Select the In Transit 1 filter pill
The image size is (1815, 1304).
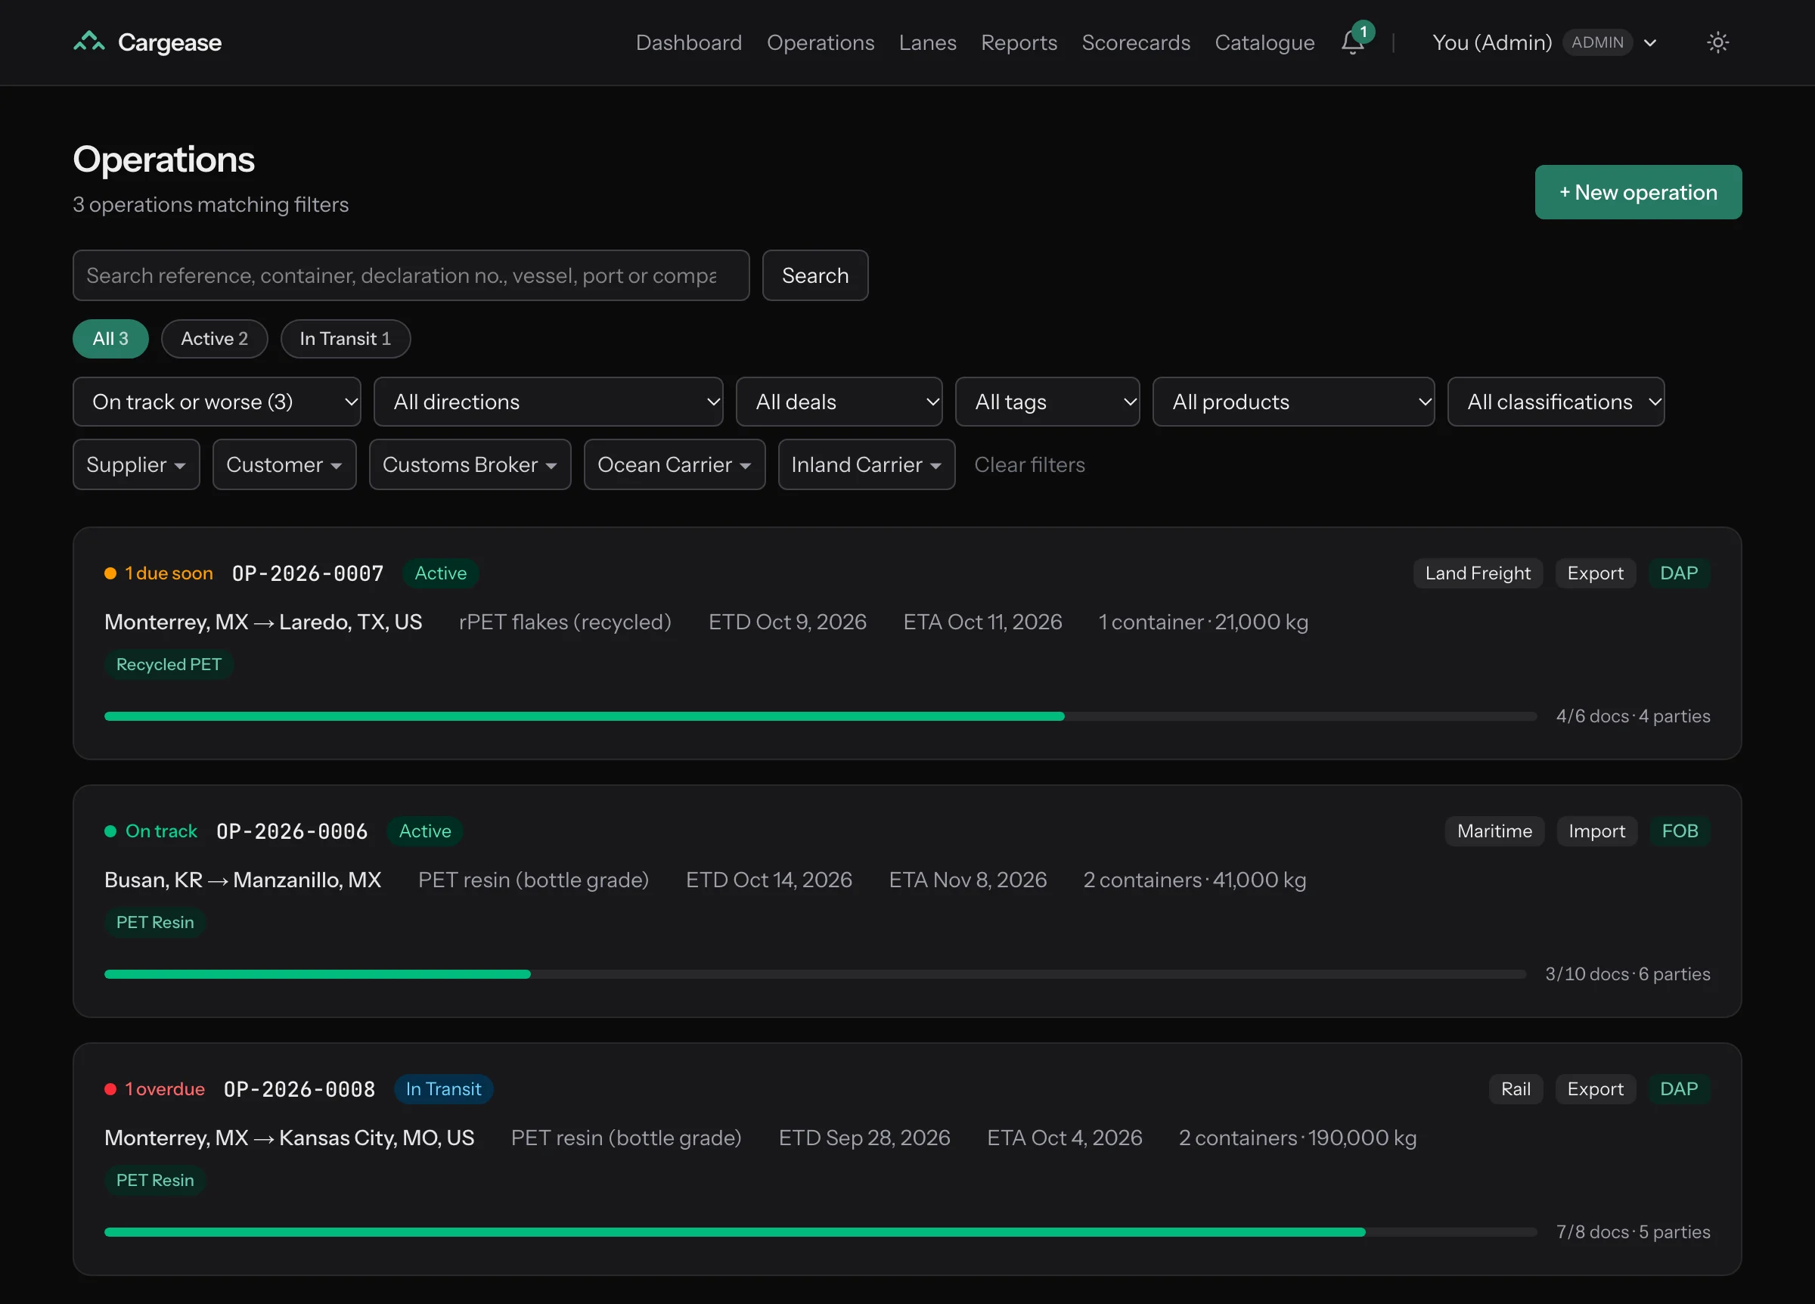click(x=345, y=339)
